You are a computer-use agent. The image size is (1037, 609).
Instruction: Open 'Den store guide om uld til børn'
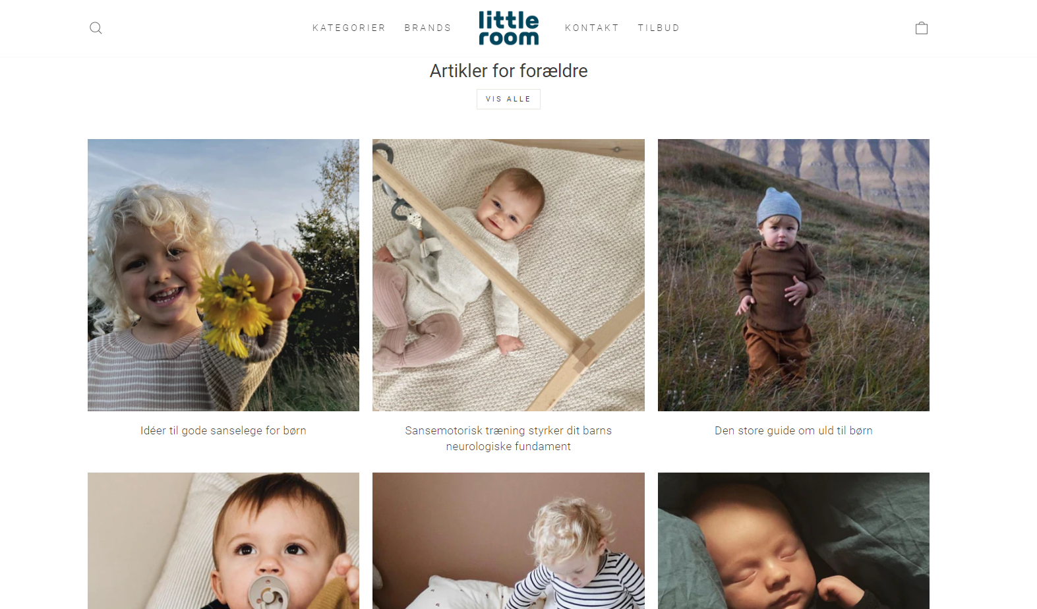click(x=793, y=430)
